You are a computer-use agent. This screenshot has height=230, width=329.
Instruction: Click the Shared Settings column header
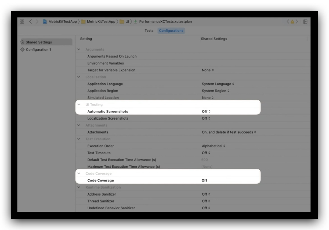tap(214, 39)
